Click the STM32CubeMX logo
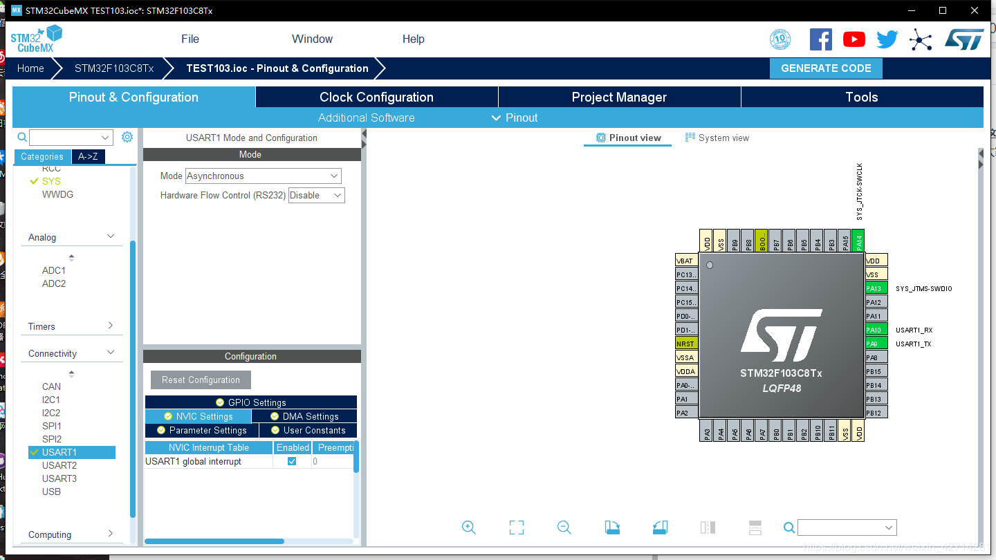This screenshot has width=996, height=560. click(36, 39)
